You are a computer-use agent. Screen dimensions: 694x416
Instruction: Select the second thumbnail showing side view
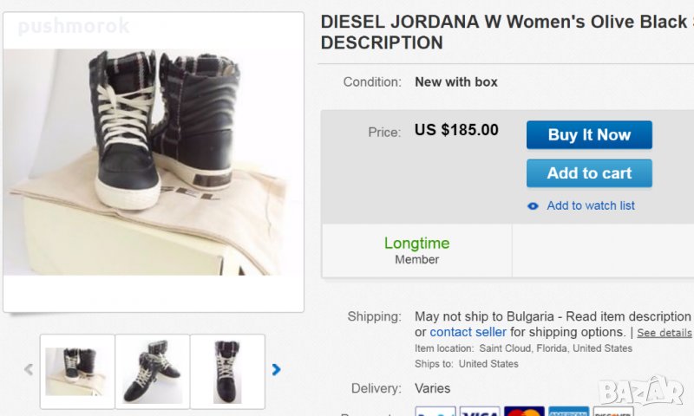tap(153, 371)
